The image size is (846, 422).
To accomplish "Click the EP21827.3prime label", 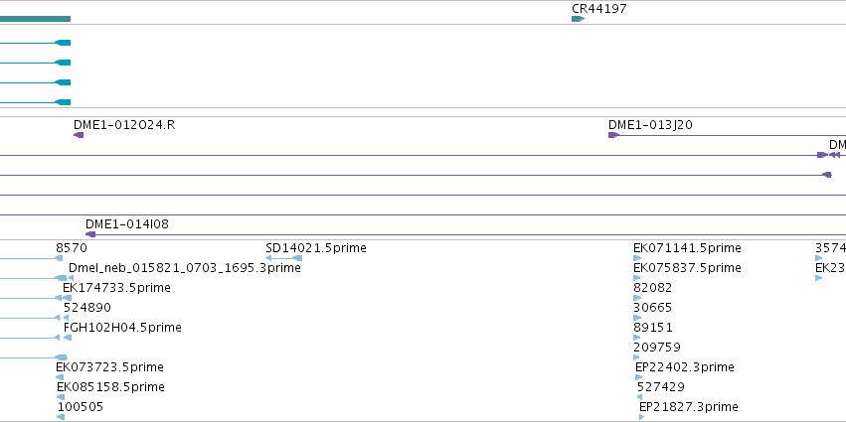I will 689,407.
